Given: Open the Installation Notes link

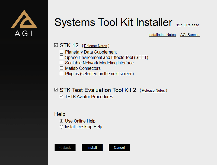Looking at the screenshot, I should point(162,35).
